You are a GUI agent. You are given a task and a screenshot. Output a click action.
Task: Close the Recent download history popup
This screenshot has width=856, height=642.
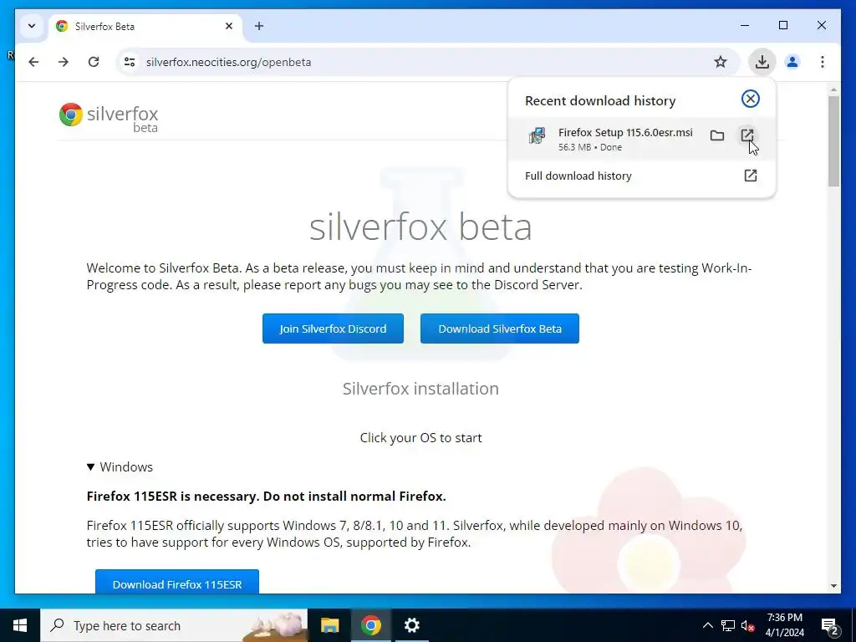tap(751, 99)
